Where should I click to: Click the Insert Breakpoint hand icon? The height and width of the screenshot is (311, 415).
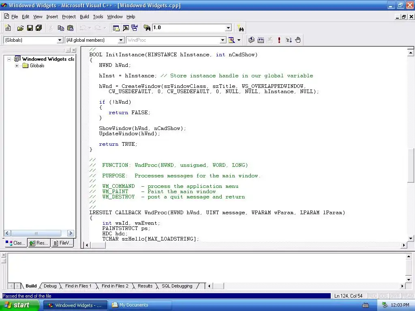click(x=298, y=40)
